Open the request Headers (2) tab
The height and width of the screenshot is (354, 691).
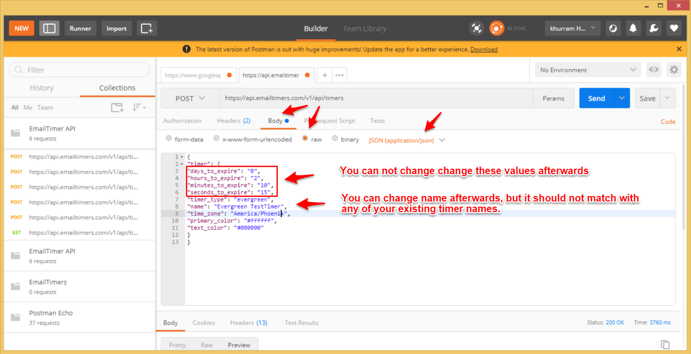[x=233, y=121]
